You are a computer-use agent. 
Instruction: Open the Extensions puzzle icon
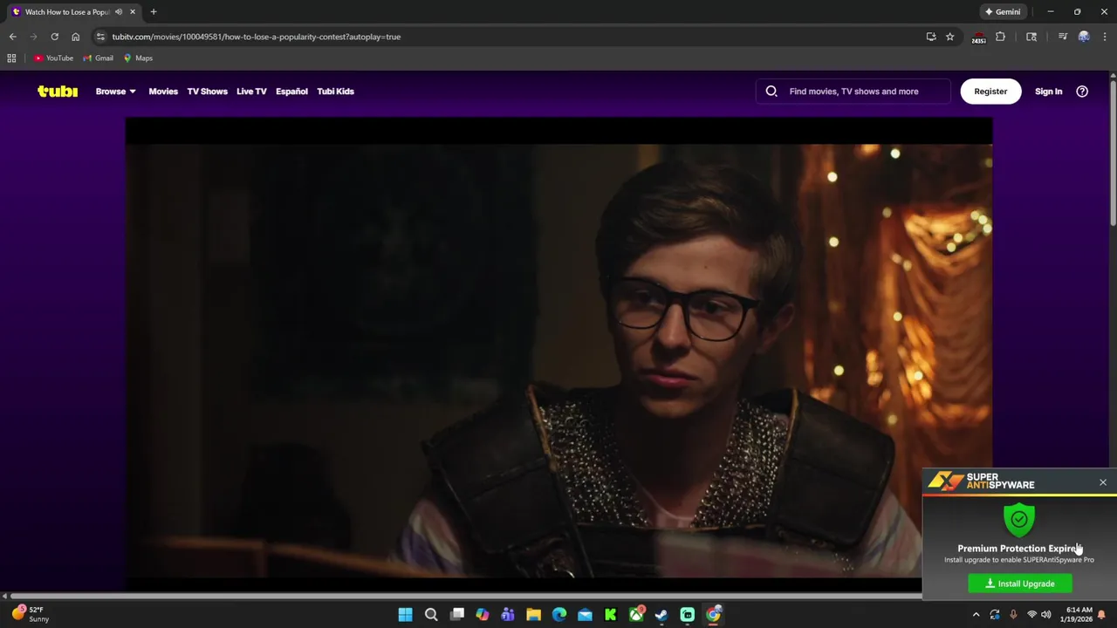click(x=1000, y=37)
